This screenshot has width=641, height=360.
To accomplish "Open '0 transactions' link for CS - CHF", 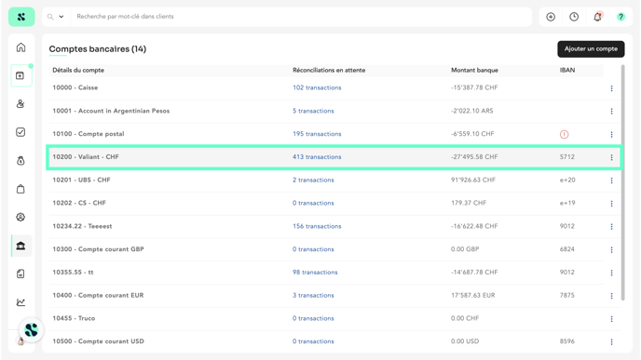I will pyautogui.click(x=313, y=204).
